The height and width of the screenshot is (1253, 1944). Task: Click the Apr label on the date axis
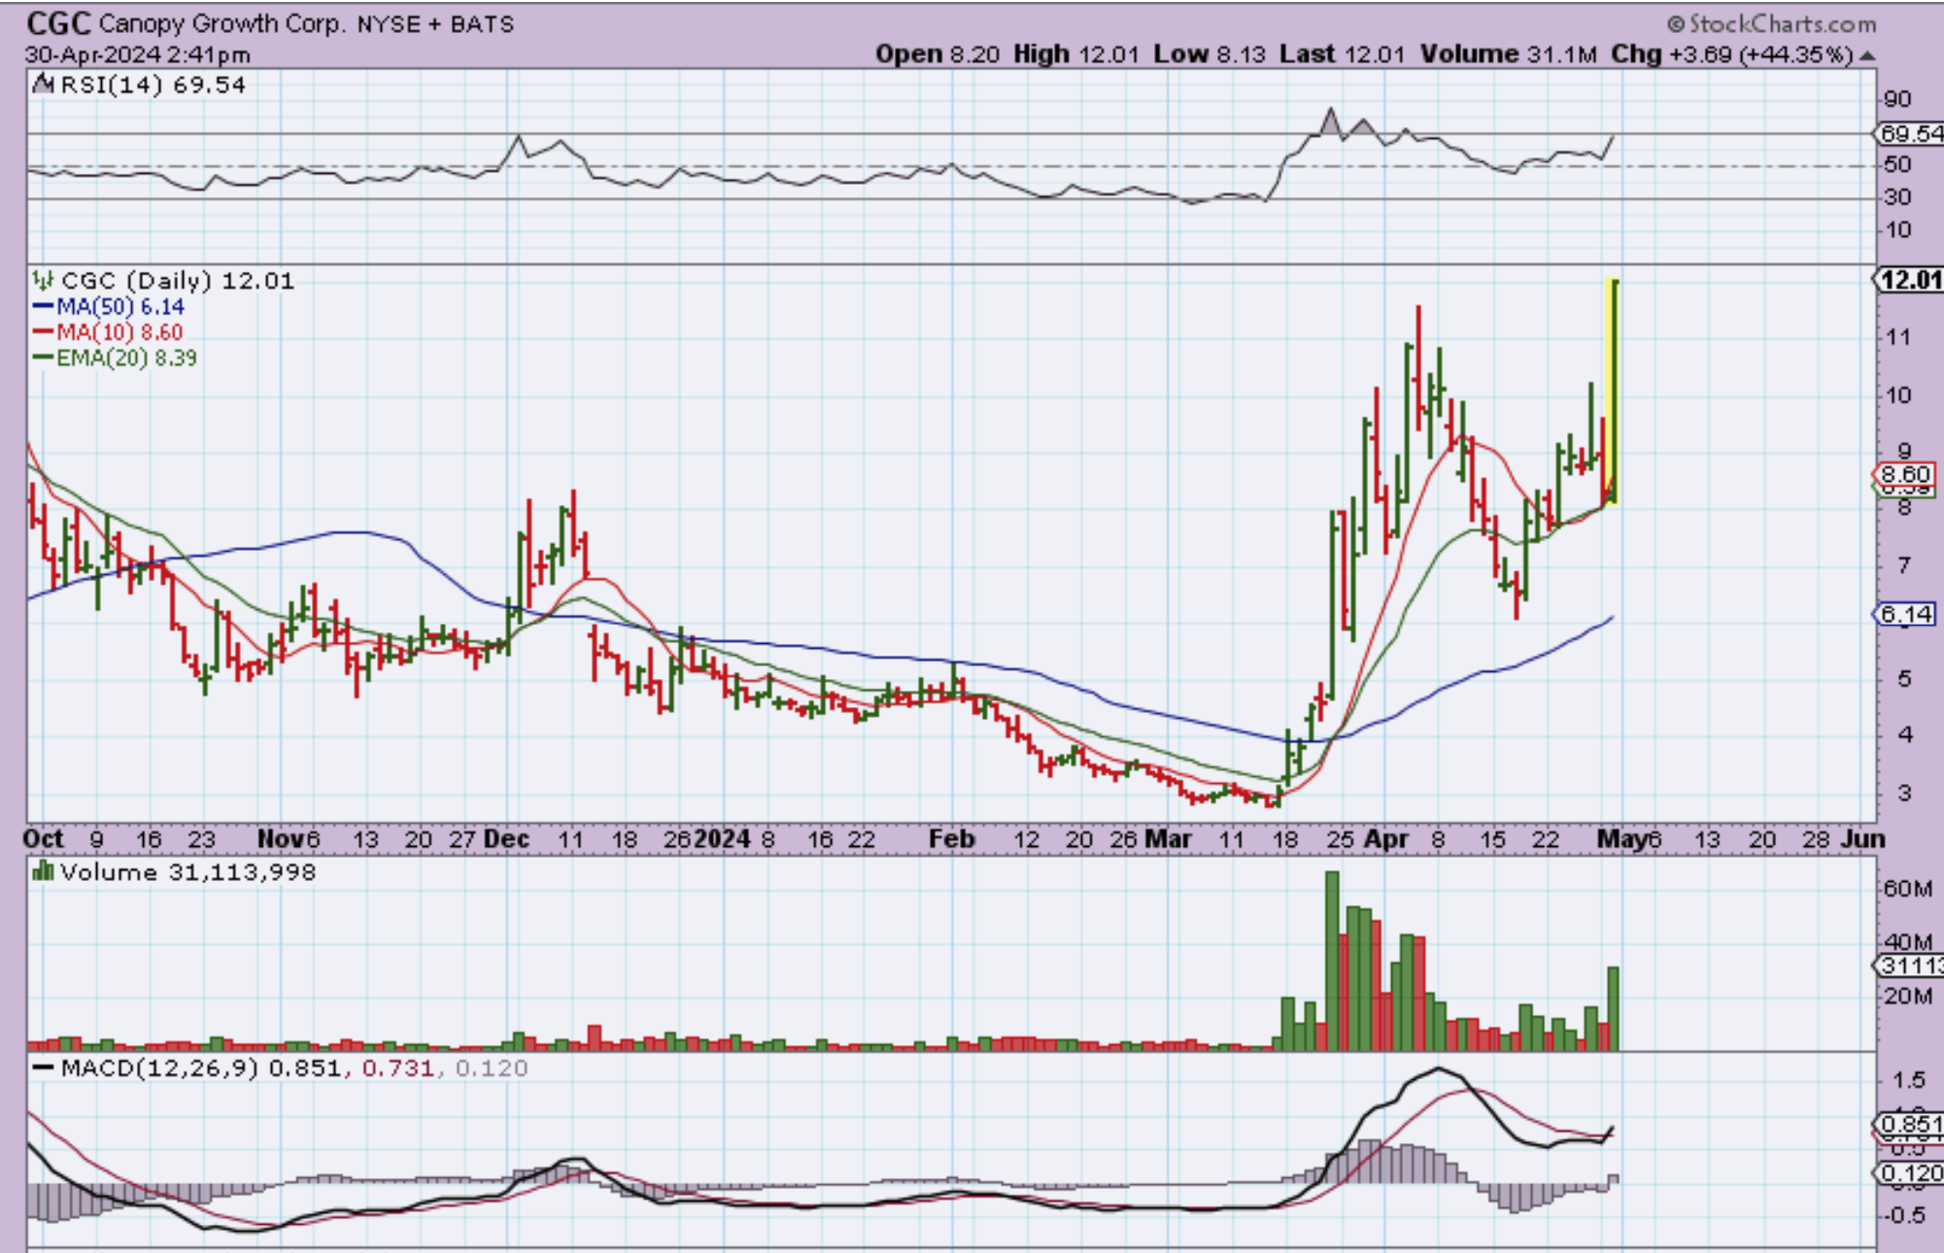point(1385,838)
